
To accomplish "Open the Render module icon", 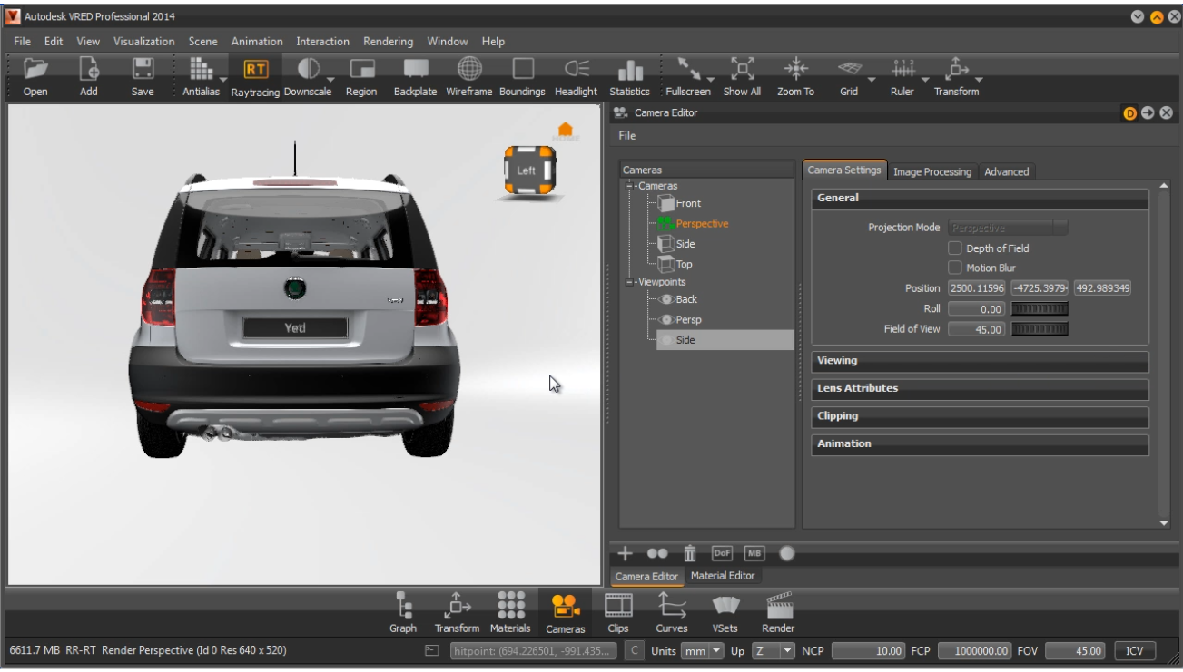I will tap(778, 605).
